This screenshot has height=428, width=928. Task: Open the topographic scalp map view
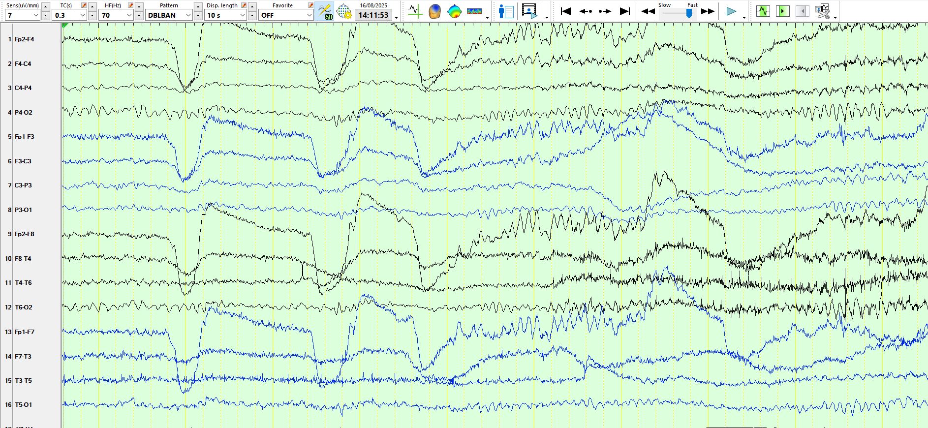click(454, 11)
